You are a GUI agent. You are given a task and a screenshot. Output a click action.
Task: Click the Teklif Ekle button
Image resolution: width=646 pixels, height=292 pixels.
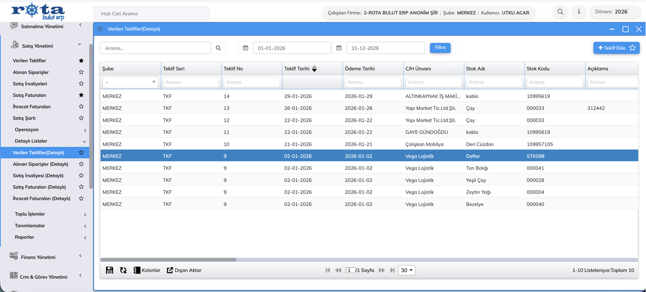pos(611,48)
